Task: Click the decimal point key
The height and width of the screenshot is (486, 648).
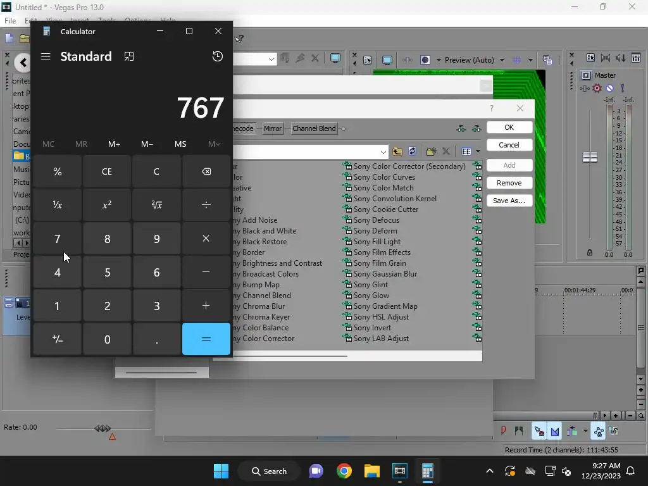Action: [x=157, y=339]
